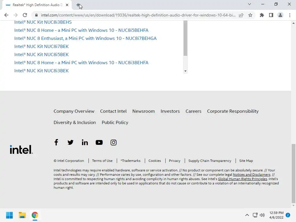Open the NUC 8 Enthusiast NUC8i7BEHGA link

tap(86, 38)
